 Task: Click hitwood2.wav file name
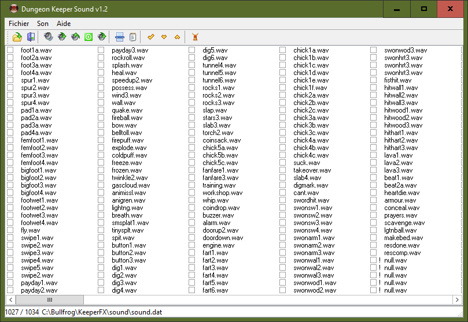403,118
